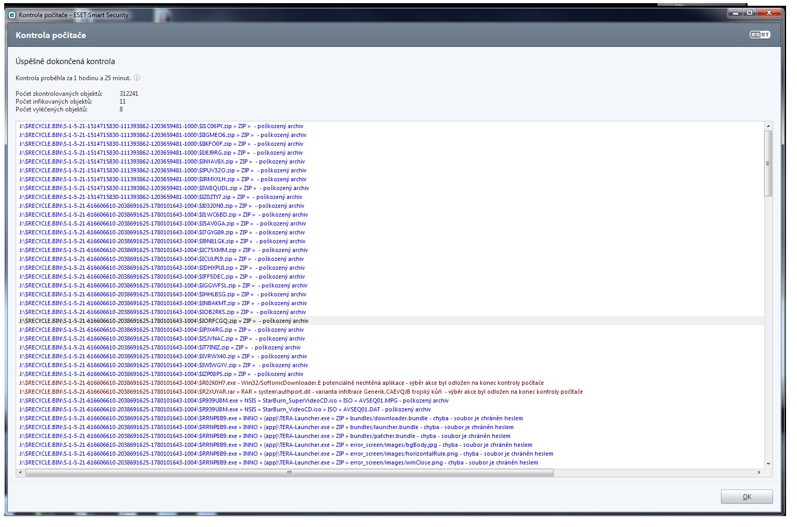Click the info icon beside scan duration
This screenshot has width=797, height=527.
point(137,78)
